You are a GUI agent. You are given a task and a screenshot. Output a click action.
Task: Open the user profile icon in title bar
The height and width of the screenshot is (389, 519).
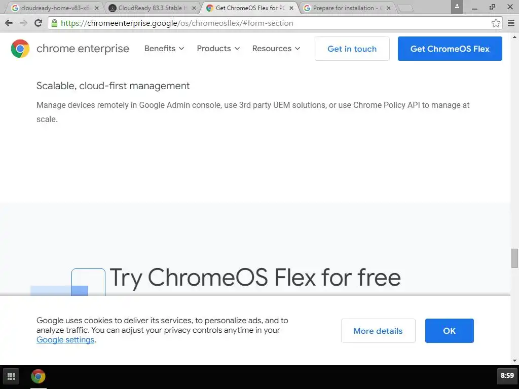457,7
